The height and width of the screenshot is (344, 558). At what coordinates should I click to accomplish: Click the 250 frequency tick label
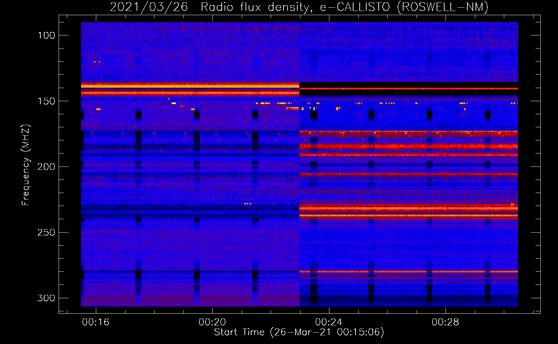click(x=46, y=233)
